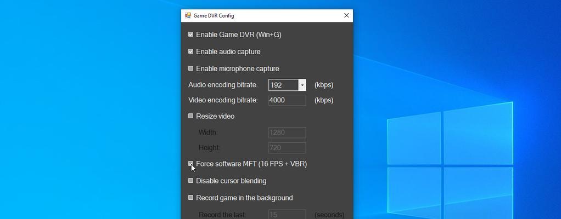Image resolution: width=561 pixels, height=219 pixels.
Task: Click the disabled Height field 720
Action: tap(287, 148)
